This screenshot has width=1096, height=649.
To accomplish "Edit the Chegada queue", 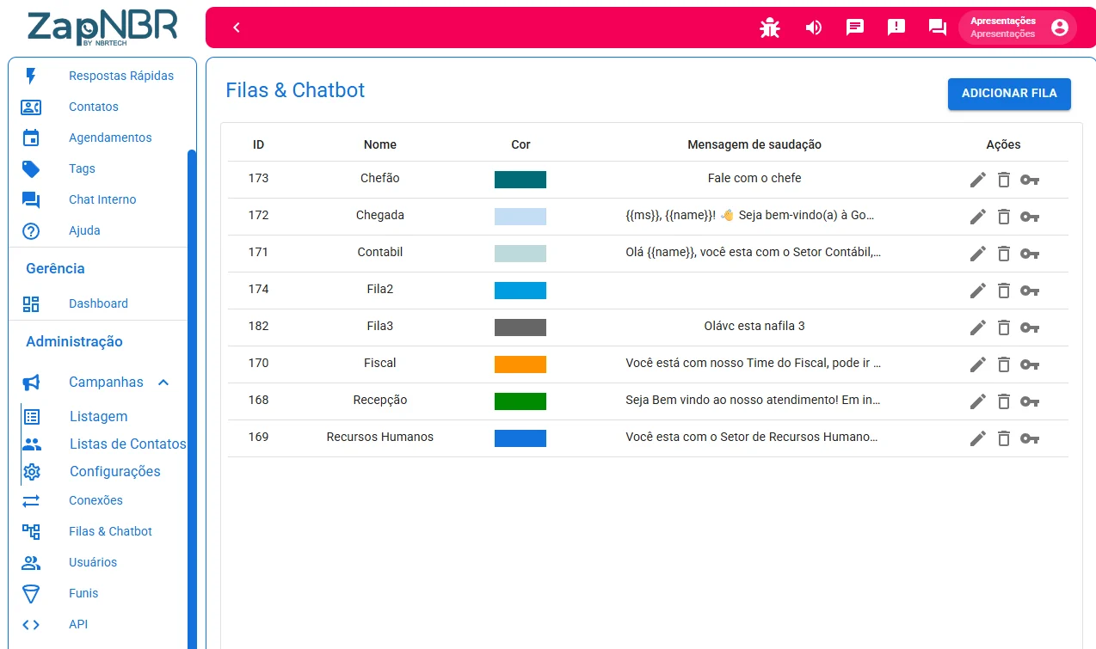I will [978, 217].
